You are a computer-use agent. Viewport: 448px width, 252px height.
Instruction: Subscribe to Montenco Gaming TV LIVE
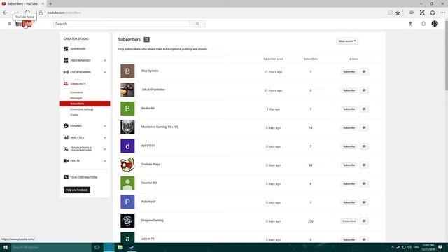coord(349,127)
